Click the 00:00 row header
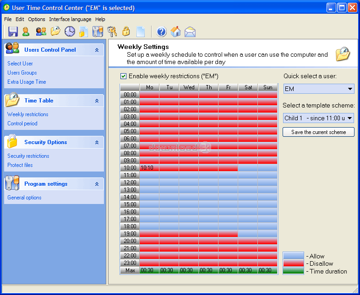This screenshot has width=360, height=295. (130, 95)
